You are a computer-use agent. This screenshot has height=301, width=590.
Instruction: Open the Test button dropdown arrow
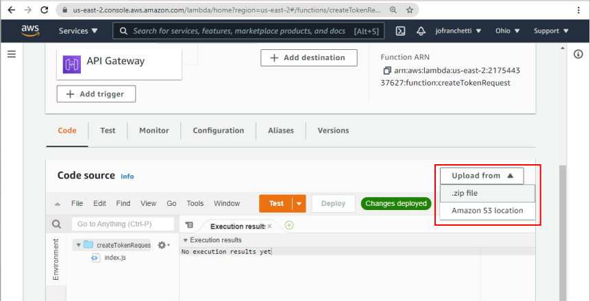(x=299, y=204)
